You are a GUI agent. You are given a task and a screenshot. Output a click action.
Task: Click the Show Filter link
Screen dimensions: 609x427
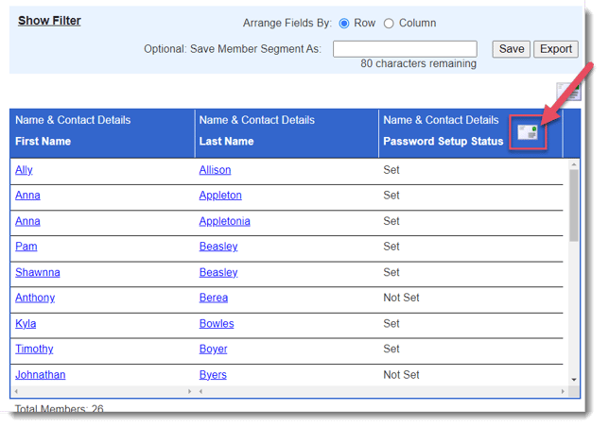click(x=49, y=21)
